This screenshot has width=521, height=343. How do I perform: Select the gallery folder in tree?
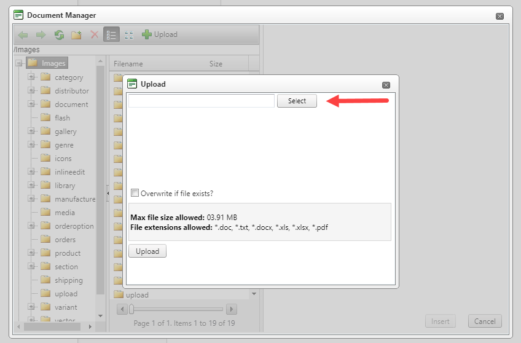pos(59,132)
